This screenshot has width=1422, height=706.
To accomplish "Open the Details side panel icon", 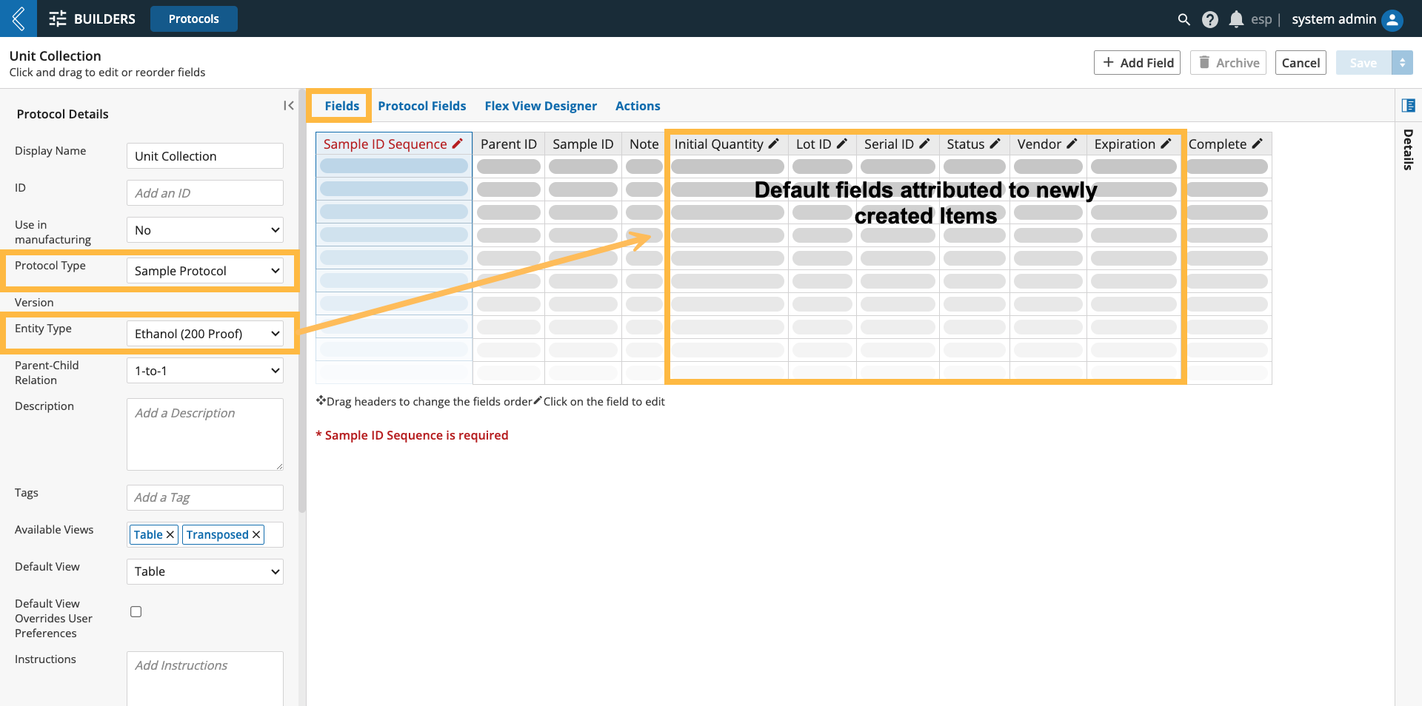I will [1408, 106].
